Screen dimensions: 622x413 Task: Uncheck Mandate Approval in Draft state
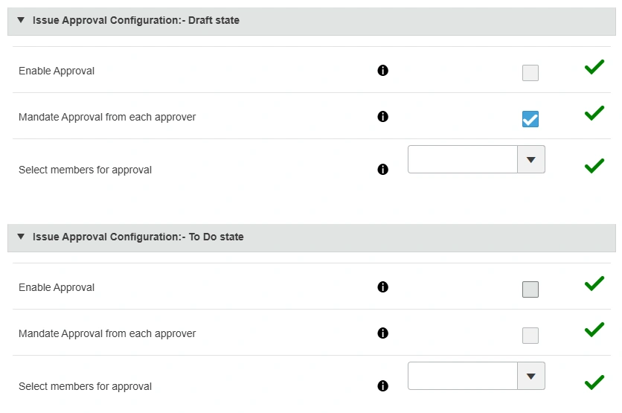(x=530, y=119)
